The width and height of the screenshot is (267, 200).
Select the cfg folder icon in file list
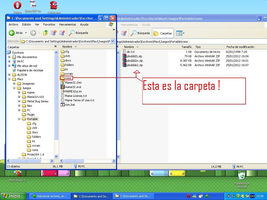pyautogui.click(x=63, y=52)
